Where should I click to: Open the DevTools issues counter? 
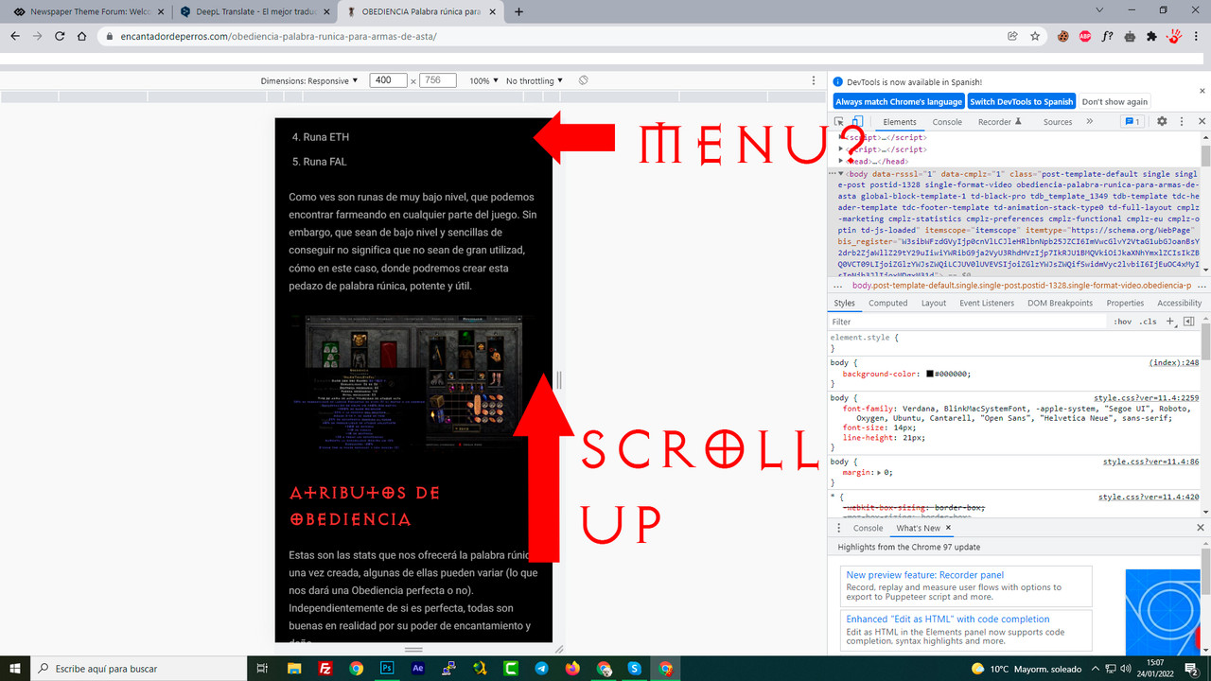(1132, 121)
